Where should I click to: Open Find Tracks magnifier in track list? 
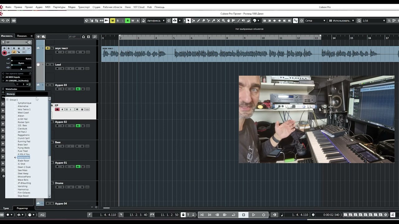coord(95,37)
